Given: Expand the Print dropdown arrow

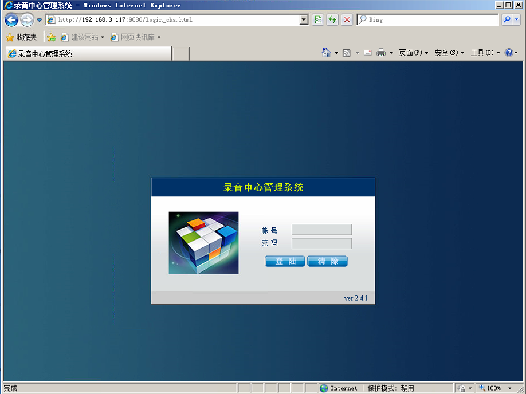Looking at the screenshot, I should coord(391,53).
